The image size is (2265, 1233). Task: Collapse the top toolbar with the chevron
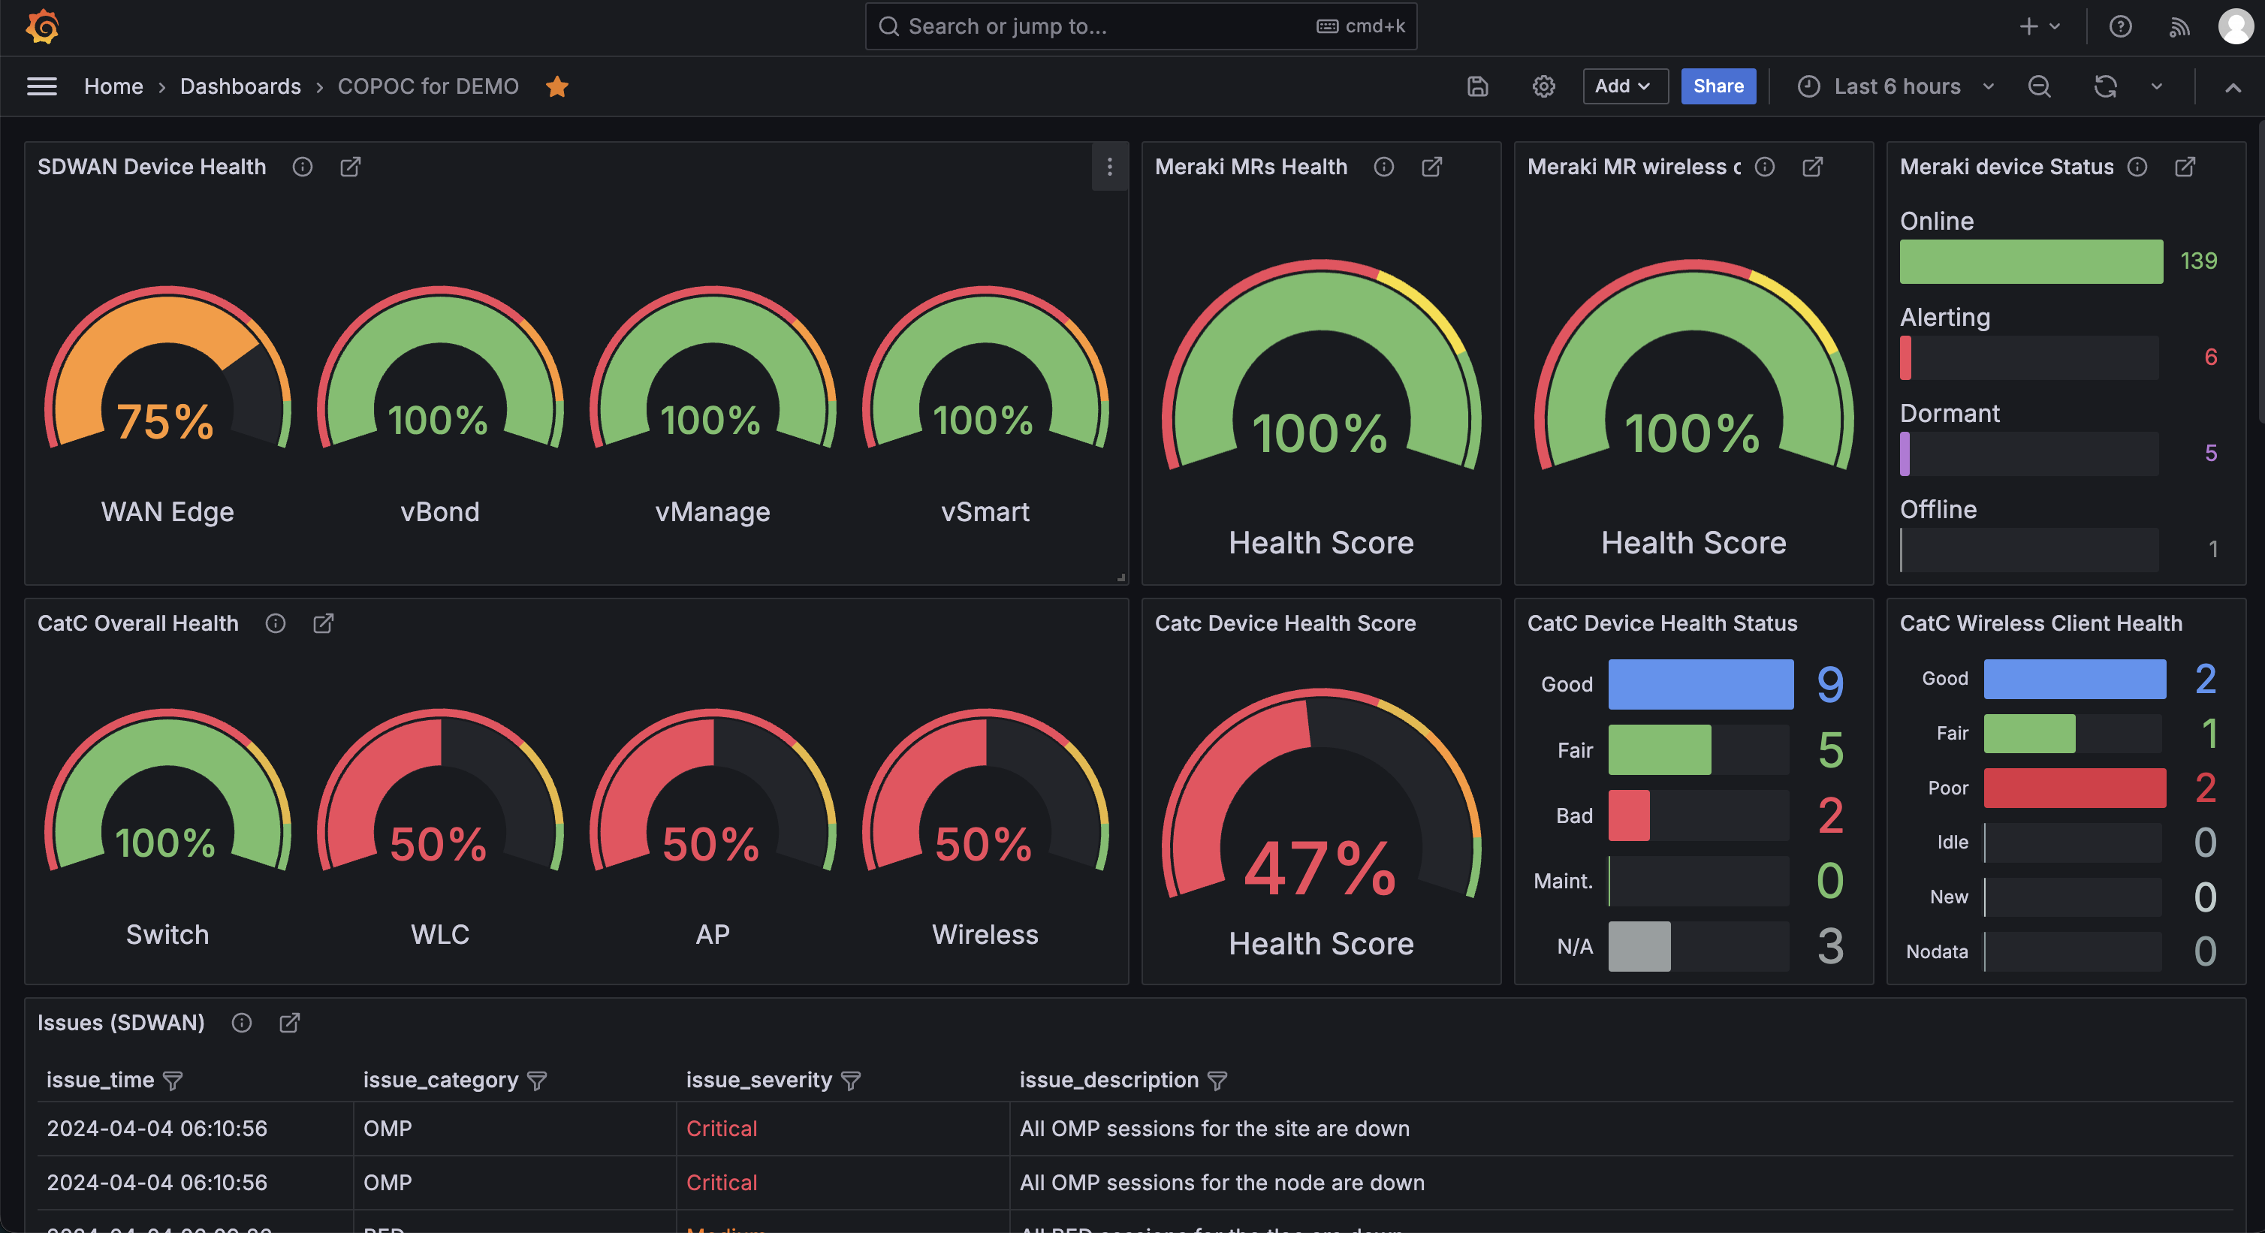point(2232,86)
